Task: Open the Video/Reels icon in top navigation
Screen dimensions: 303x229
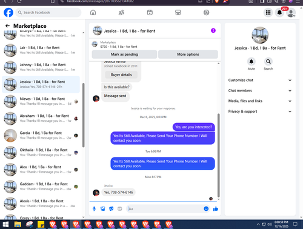Action: tap(150, 13)
